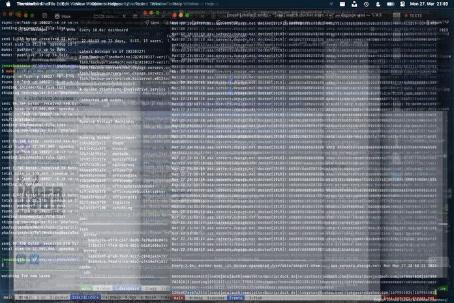Click 'watching for new tasks' text

click(x=25, y=276)
